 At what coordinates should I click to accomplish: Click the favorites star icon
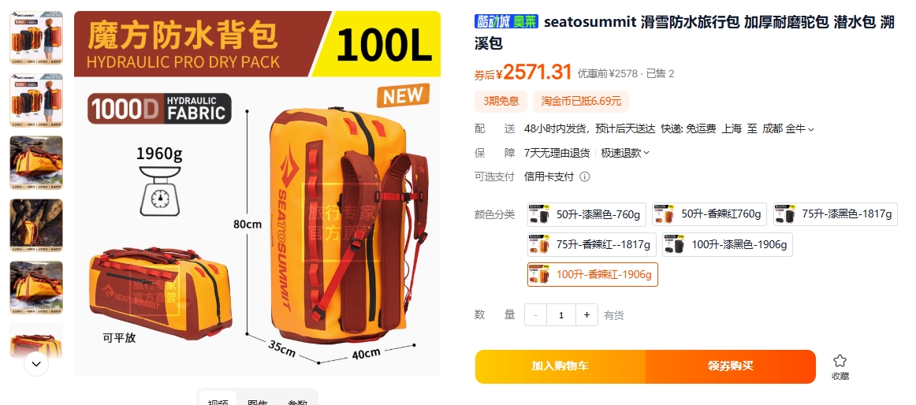point(840,361)
